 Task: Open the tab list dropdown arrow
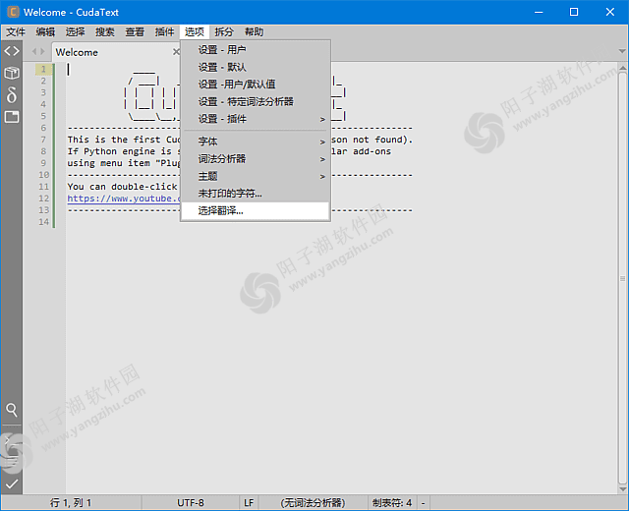pyautogui.click(x=622, y=51)
